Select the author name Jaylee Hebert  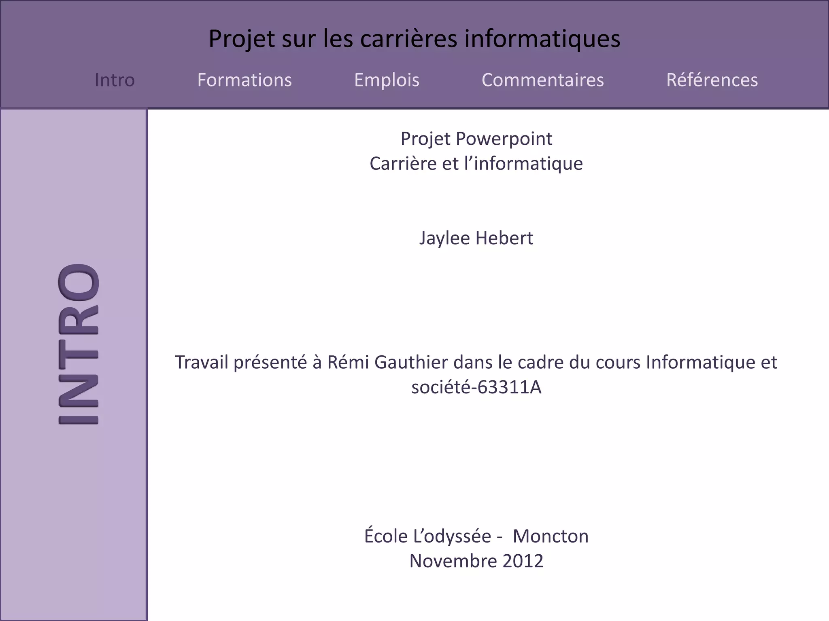click(x=476, y=238)
